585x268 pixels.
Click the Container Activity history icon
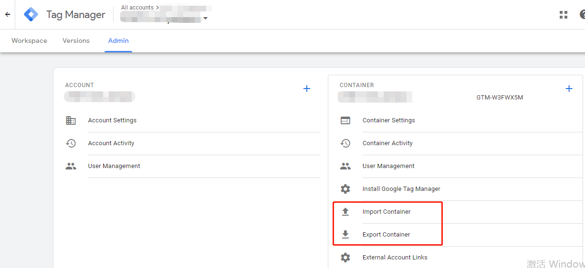pos(345,143)
